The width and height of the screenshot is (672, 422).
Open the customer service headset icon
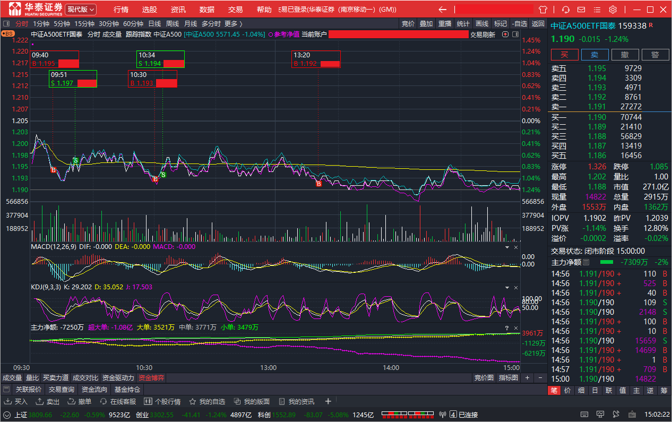[x=566, y=10]
